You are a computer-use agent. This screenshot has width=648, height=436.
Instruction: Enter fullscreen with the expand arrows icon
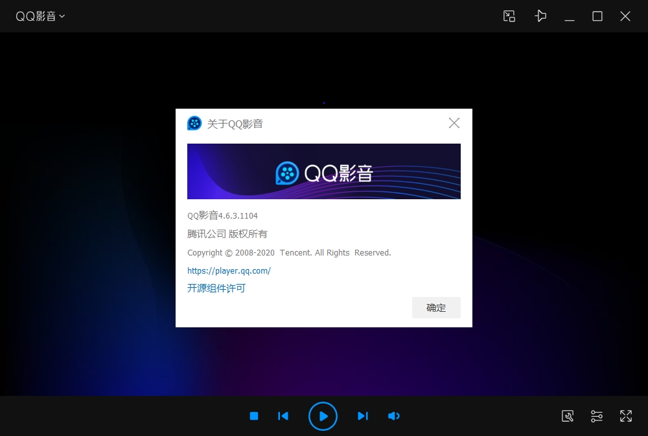click(626, 416)
